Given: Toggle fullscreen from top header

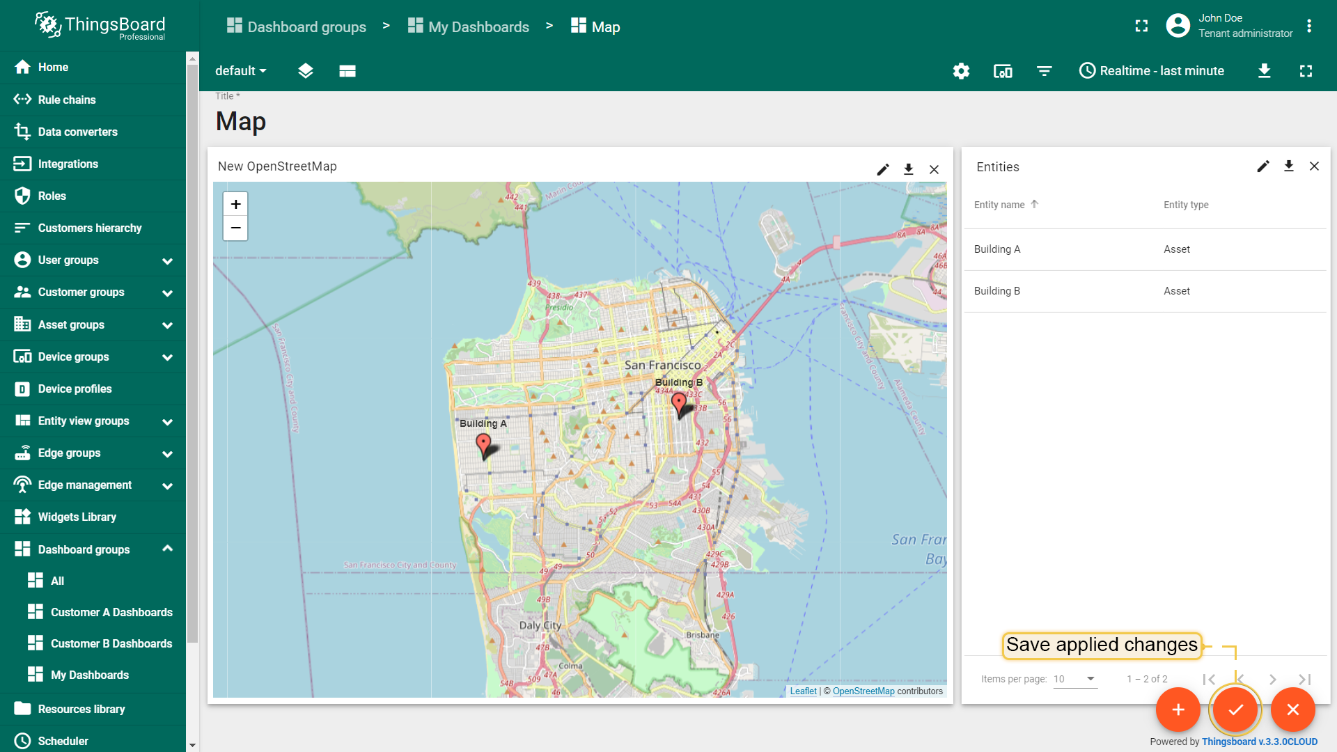Looking at the screenshot, I should [x=1141, y=26].
